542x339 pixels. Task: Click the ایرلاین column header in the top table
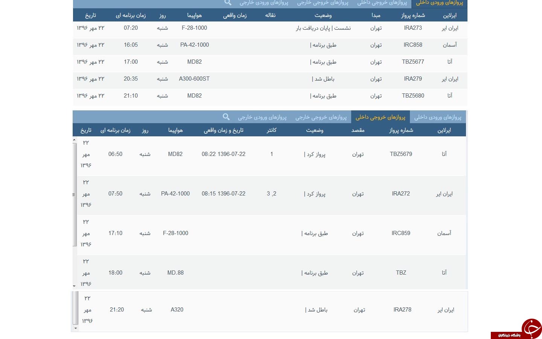coord(450,15)
